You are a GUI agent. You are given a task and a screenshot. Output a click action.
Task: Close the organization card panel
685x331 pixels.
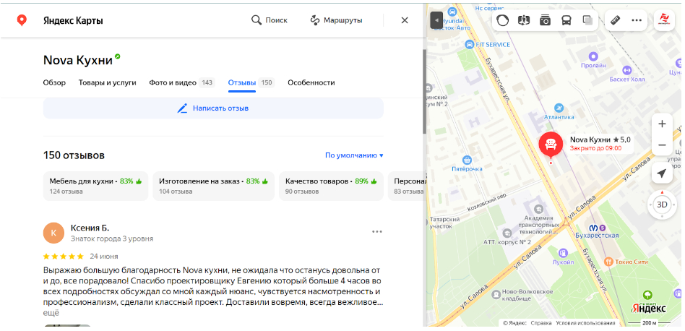tap(405, 20)
